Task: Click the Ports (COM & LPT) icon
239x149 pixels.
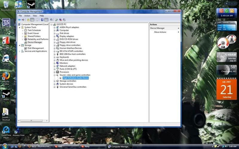Action: coord(57,69)
